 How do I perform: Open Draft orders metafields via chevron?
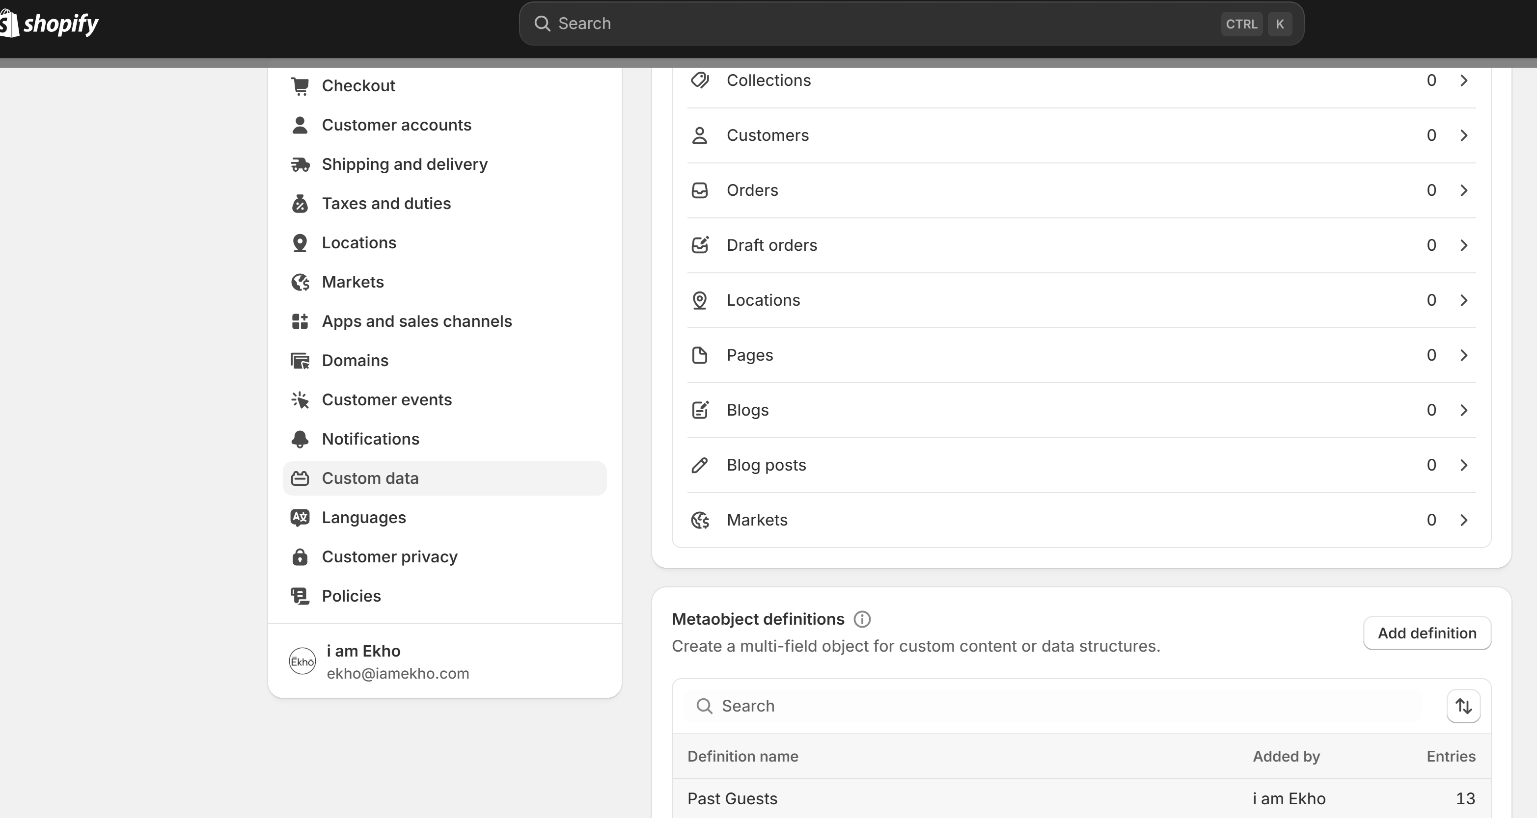pyautogui.click(x=1464, y=246)
